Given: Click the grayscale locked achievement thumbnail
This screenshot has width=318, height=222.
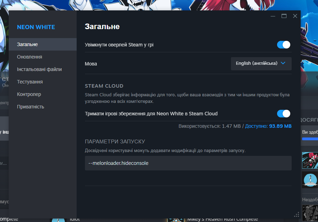Looking at the screenshot, I should coord(310,213).
